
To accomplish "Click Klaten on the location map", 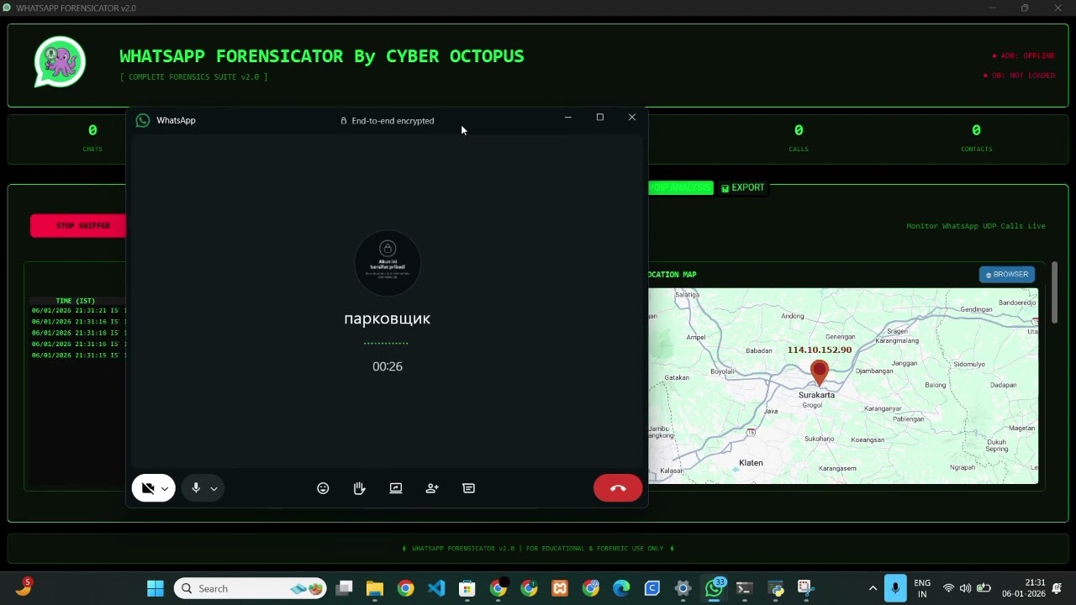I will point(751,463).
